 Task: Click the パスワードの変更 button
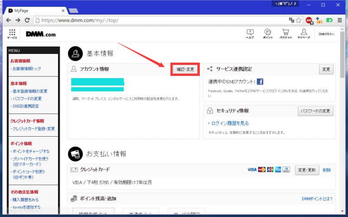315,111
